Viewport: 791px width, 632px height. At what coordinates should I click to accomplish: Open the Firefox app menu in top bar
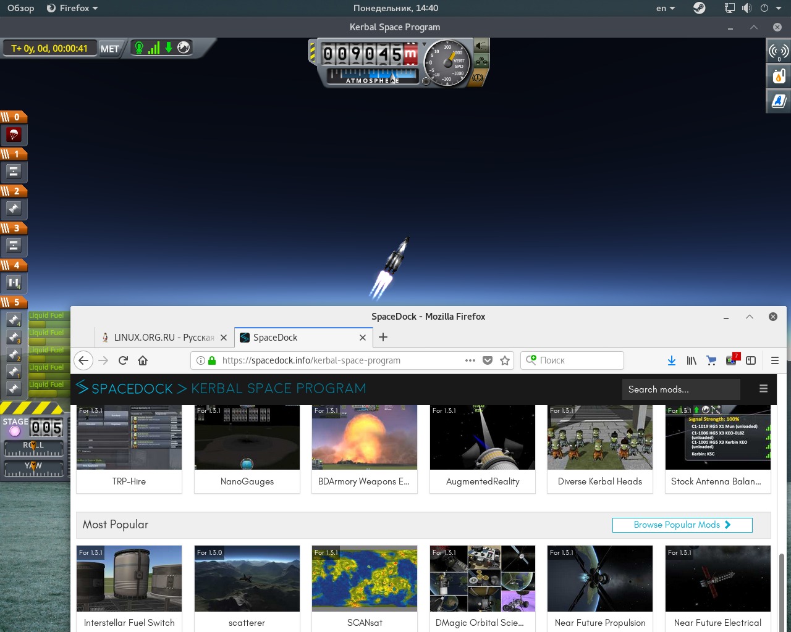[x=72, y=8]
